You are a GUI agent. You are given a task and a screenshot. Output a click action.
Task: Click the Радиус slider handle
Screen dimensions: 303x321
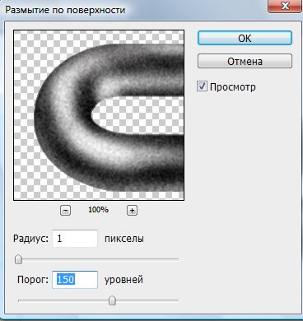coord(18,259)
